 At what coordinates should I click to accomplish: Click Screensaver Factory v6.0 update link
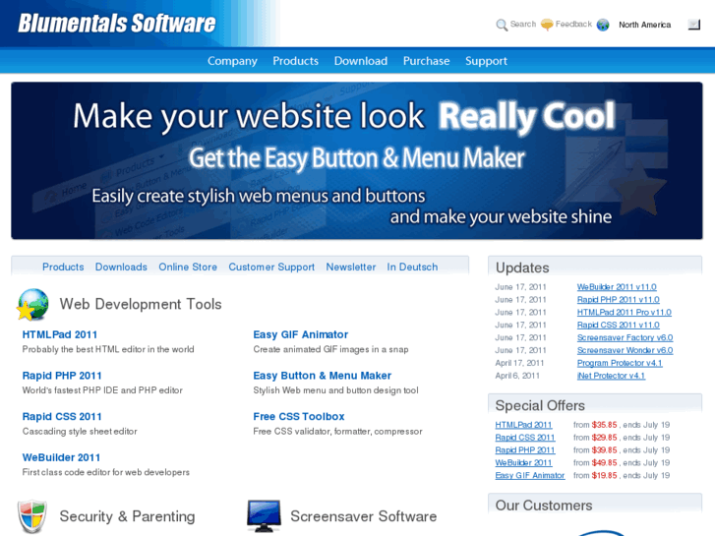[x=625, y=338]
